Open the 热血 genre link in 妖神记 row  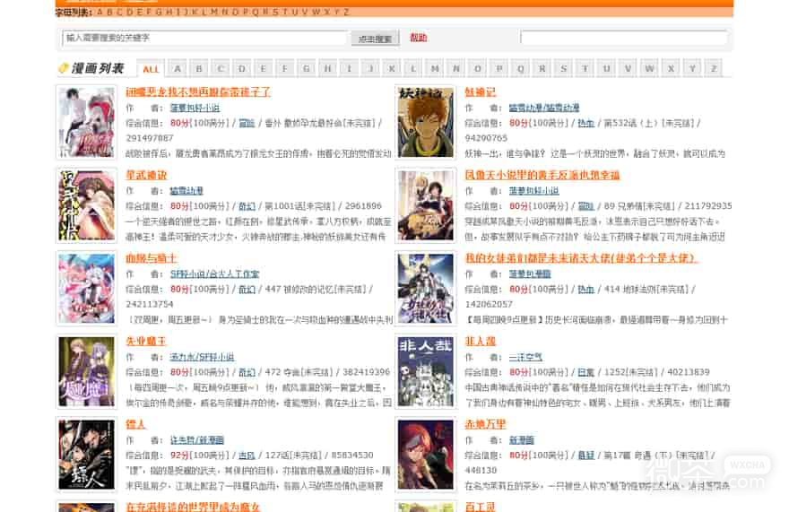(x=585, y=124)
